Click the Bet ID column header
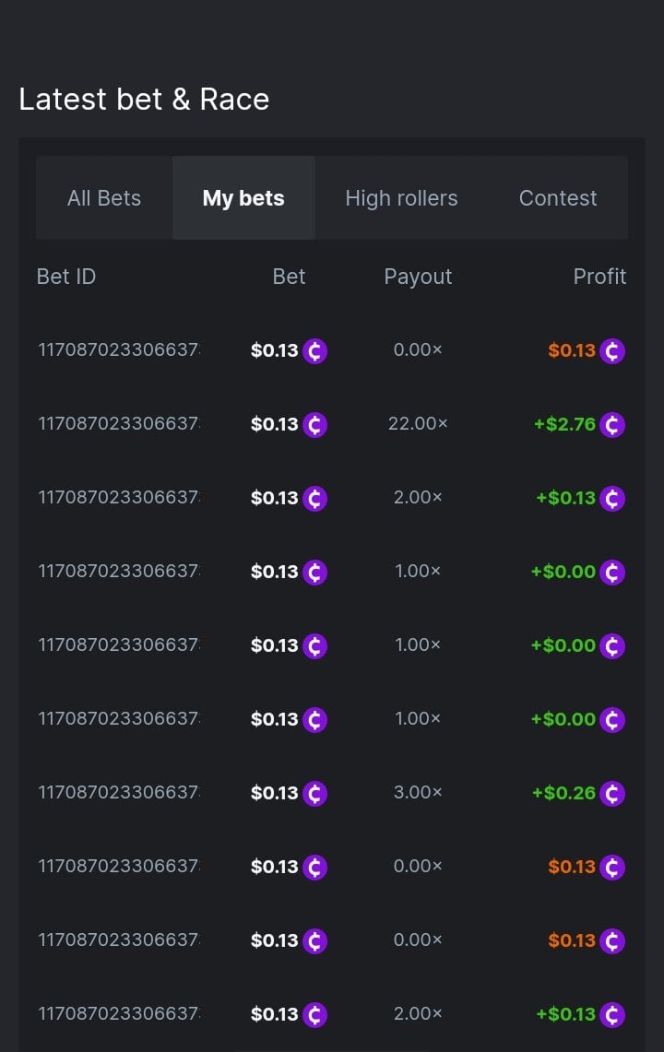 (x=66, y=277)
